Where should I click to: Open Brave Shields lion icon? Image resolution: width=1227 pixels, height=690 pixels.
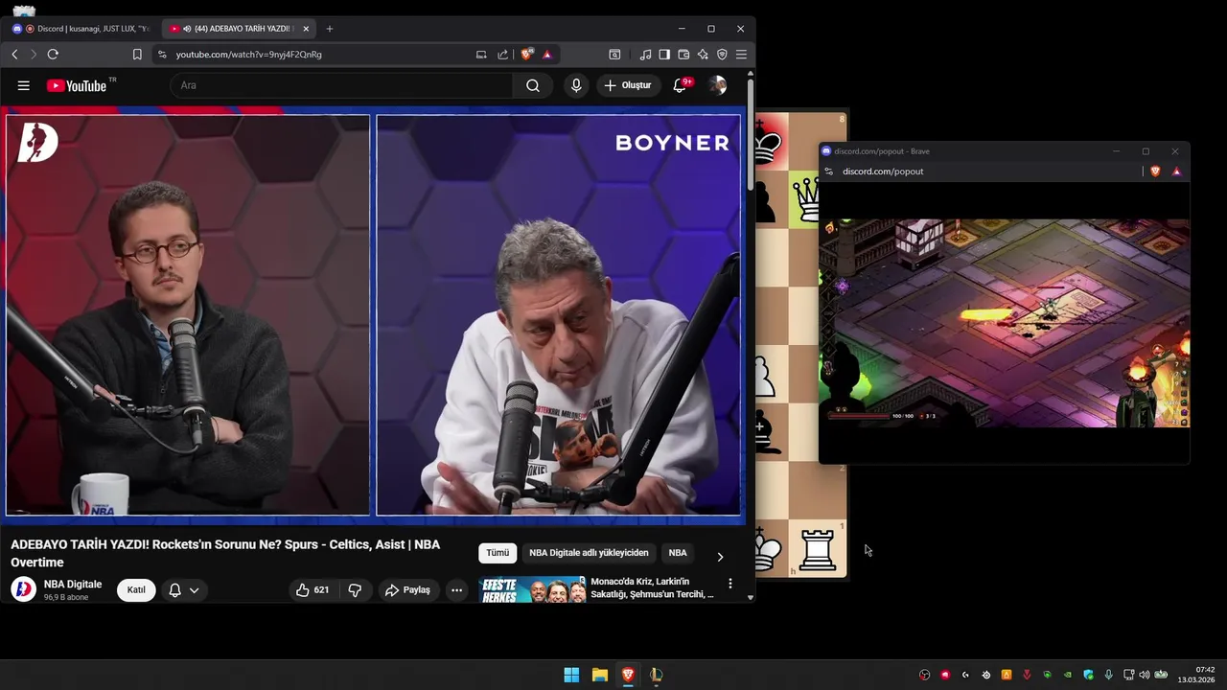527,55
